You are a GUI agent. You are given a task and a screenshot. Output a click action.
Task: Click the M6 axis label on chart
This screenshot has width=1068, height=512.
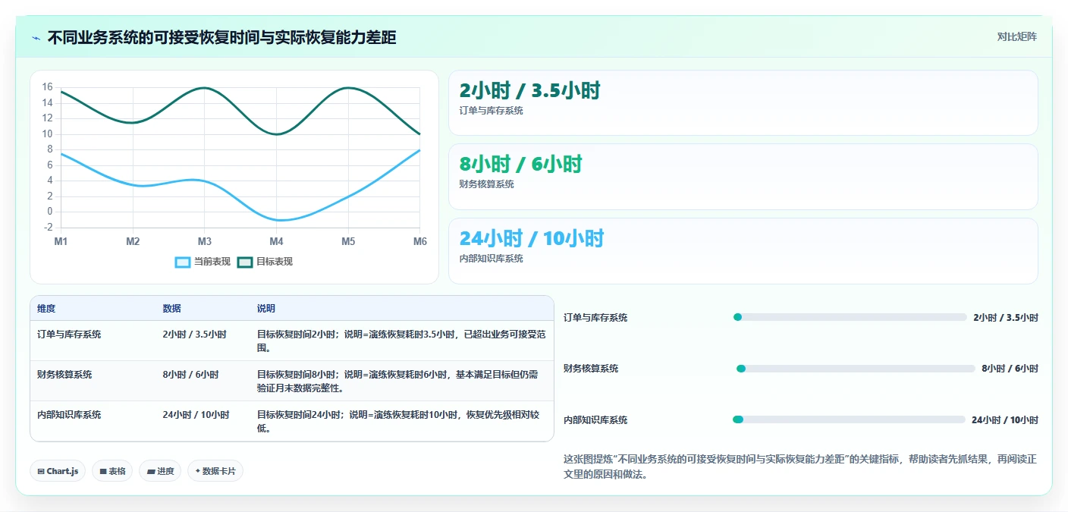pyautogui.click(x=420, y=241)
